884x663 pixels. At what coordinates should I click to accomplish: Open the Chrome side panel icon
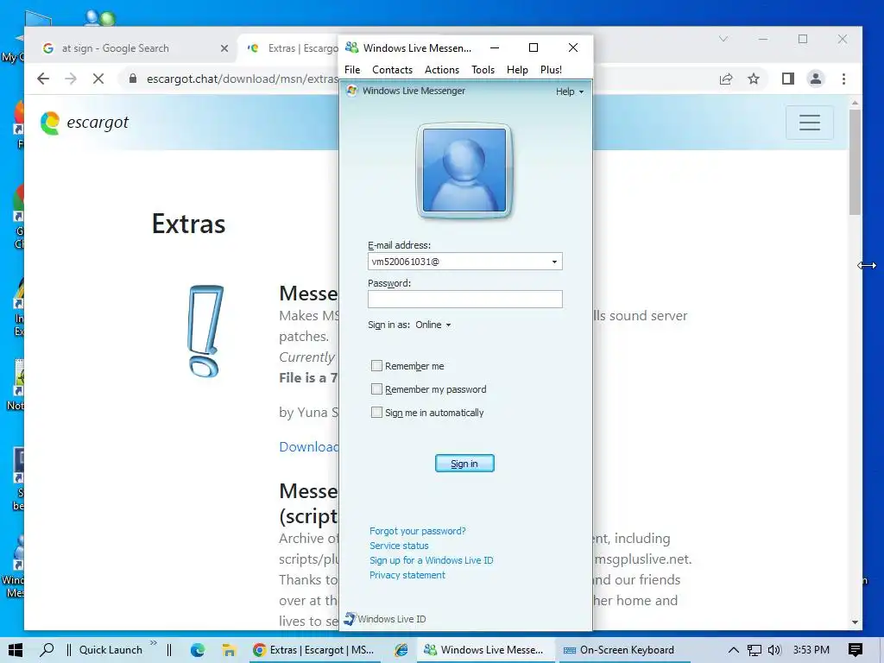point(788,79)
